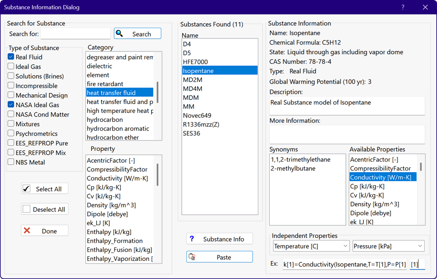The image size is (437, 279).
Task: Choose the hydrocarbon aromatic category
Action: click(x=118, y=128)
